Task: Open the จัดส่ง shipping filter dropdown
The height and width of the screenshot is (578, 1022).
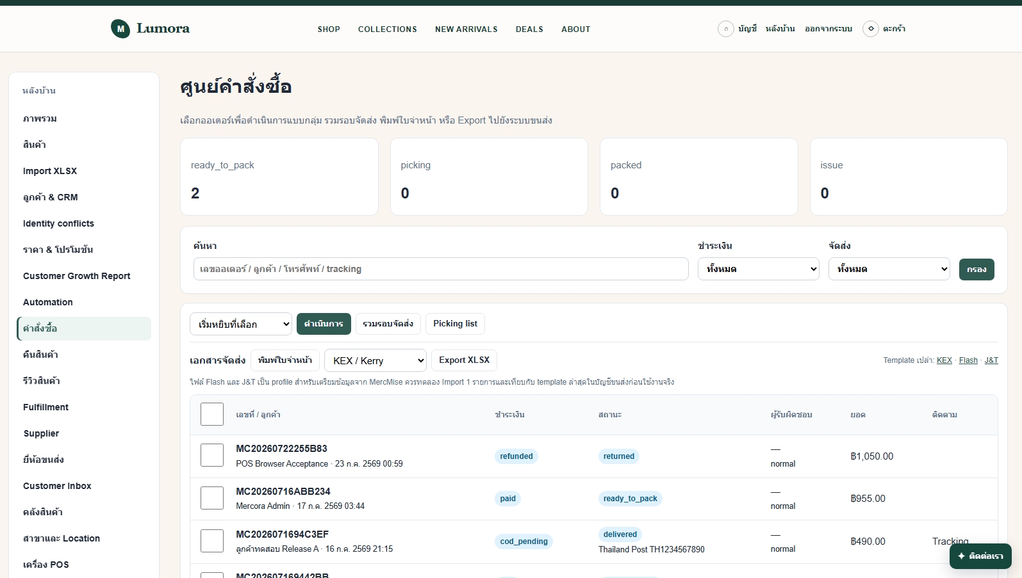Action: pyautogui.click(x=889, y=269)
